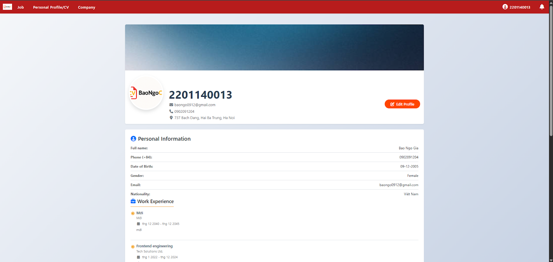553x262 pixels.
Task: Click the site logo in the navbar
Action: pyautogui.click(x=7, y=7)
